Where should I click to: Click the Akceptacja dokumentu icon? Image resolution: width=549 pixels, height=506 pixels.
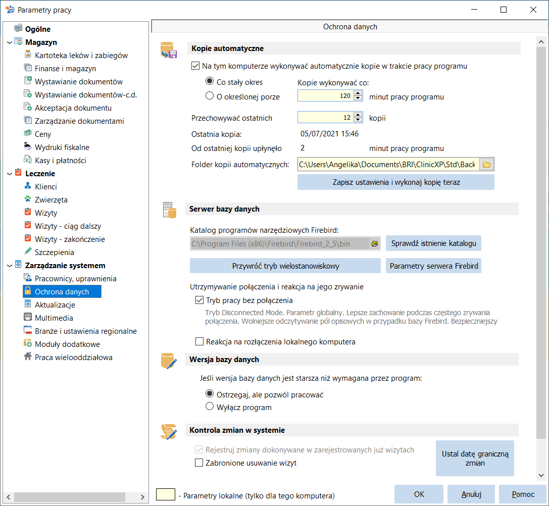pyautogui.click(x=28, y=107)
